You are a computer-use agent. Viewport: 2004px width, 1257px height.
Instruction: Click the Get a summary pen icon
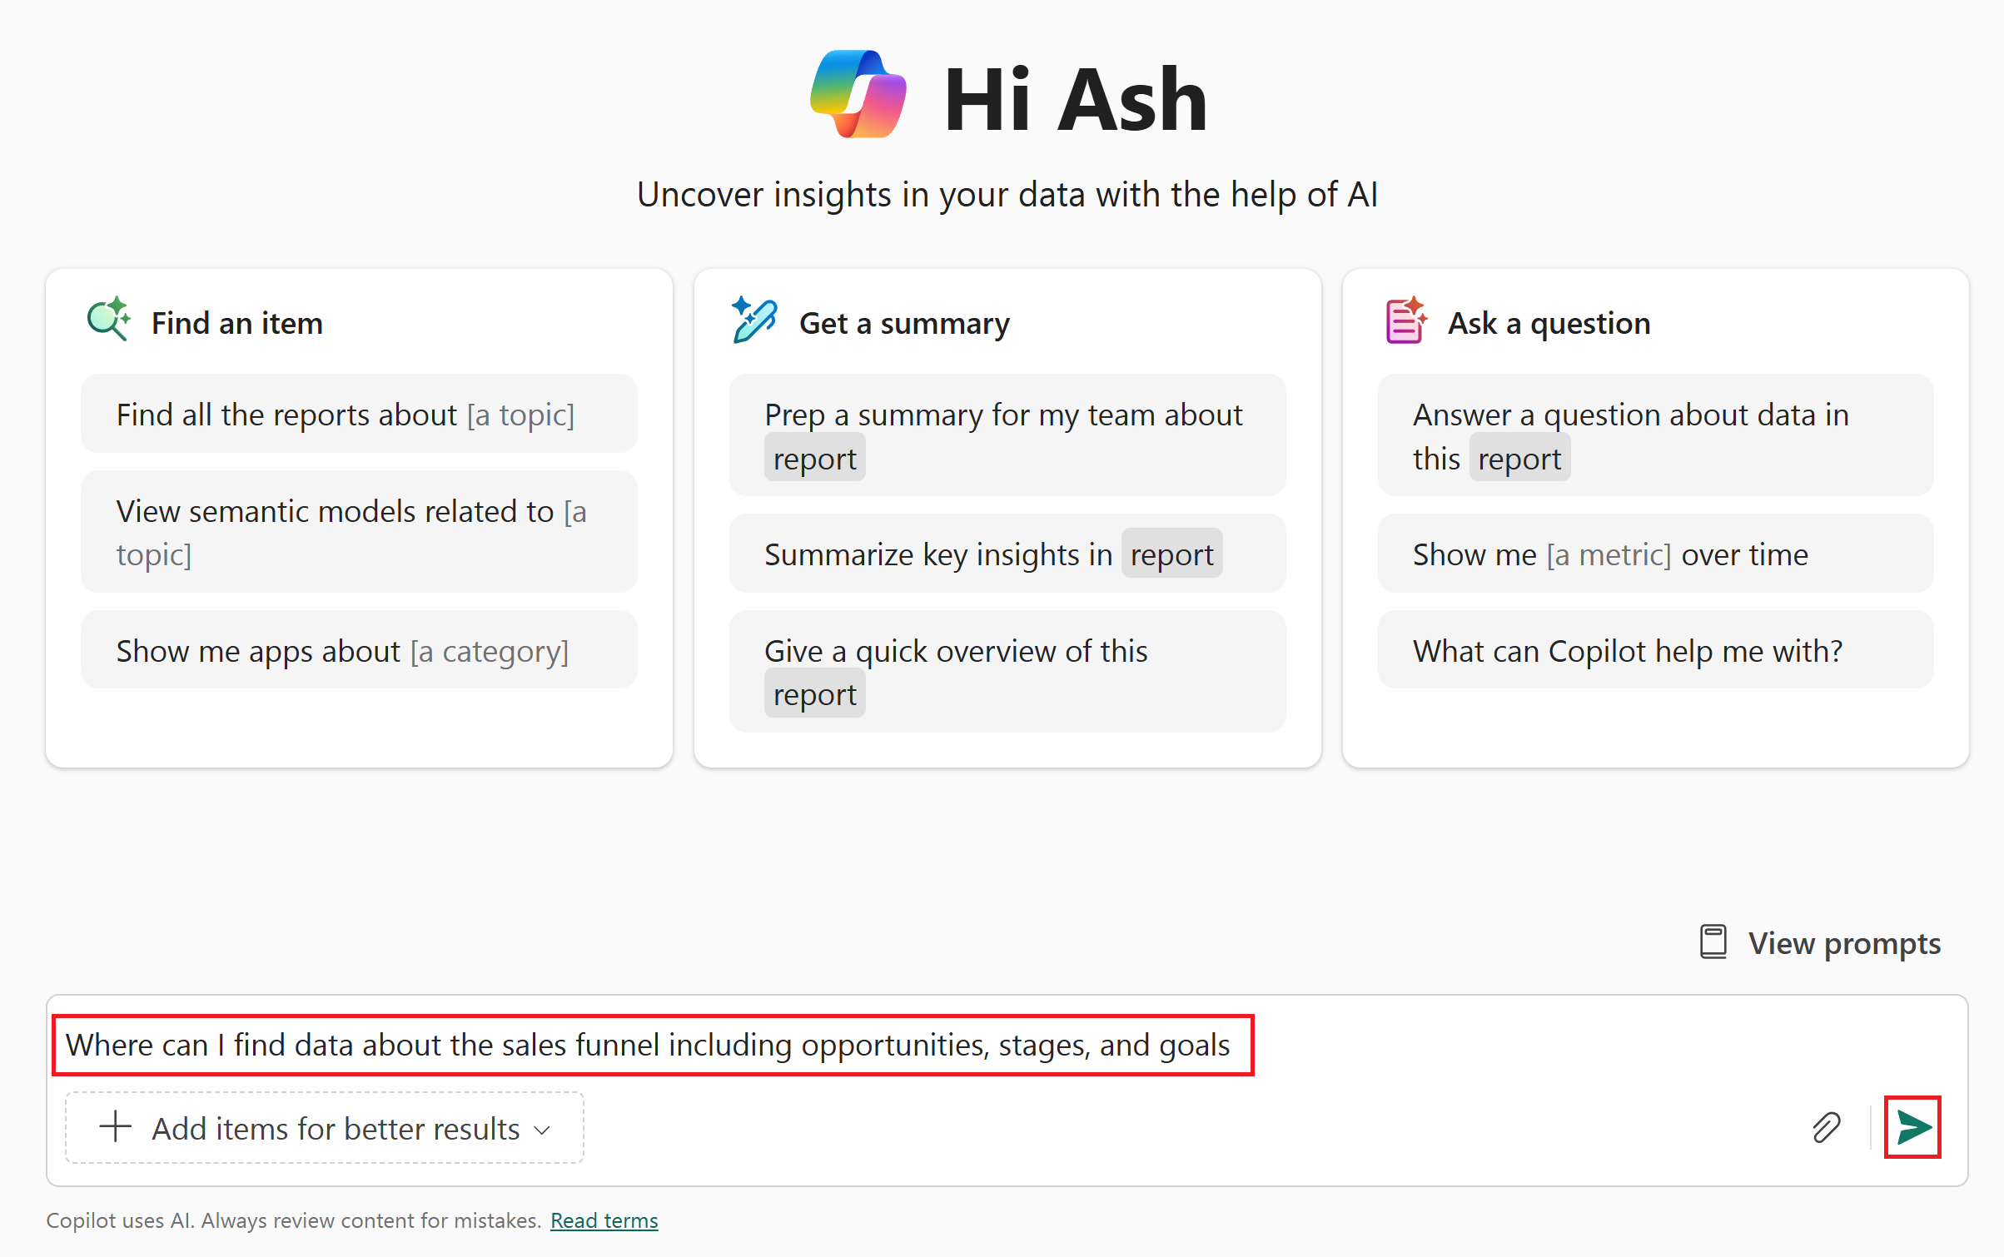pos(753,319)
